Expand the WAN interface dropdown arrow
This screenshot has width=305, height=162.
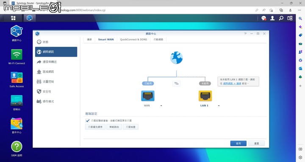click(x=161, y=106)
